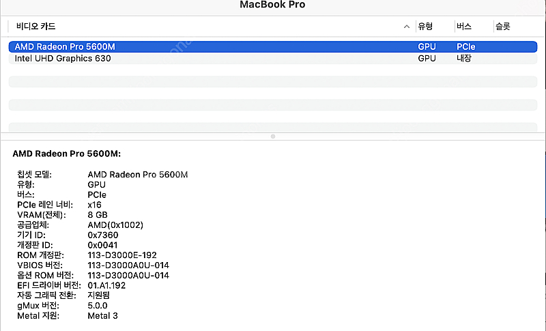Click the 0x0041 revision ID value
The width and height of the screenshot is (546, 331).
click(x=102, y=246)
